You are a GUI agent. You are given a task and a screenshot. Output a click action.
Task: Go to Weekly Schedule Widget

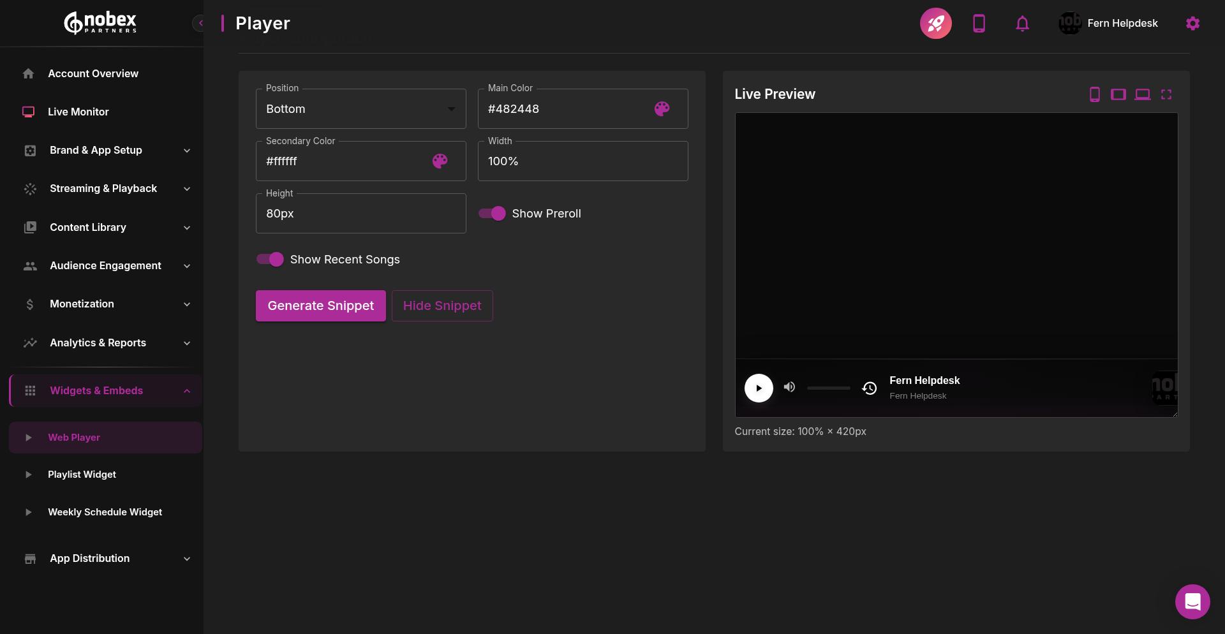point(105,512)
